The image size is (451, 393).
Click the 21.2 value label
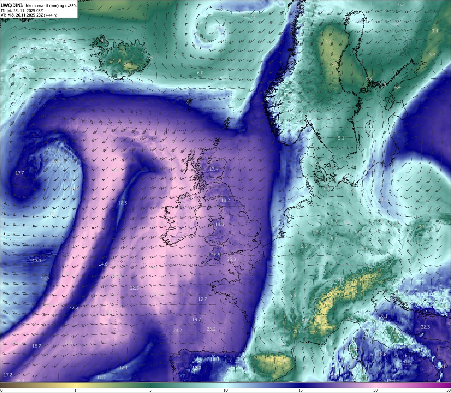pyautogui.click(x=407, y=363)
